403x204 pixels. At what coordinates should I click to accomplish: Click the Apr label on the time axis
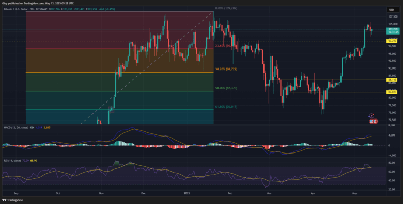click(312, 194)
